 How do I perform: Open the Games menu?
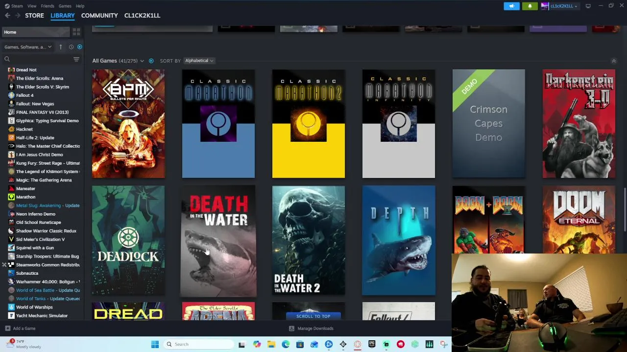click(65, 6)
